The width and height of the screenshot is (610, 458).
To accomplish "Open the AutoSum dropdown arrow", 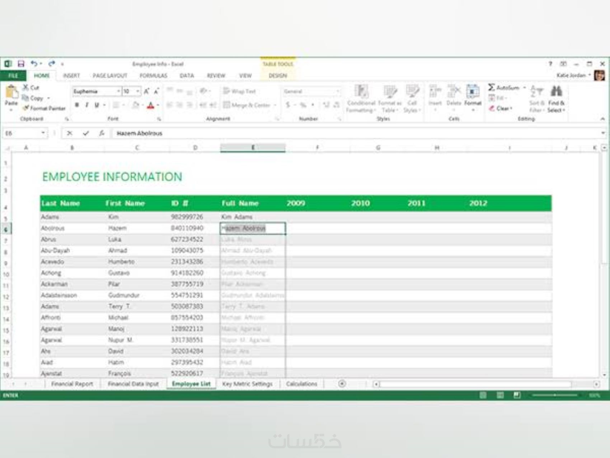I will (x=524, y=87).
